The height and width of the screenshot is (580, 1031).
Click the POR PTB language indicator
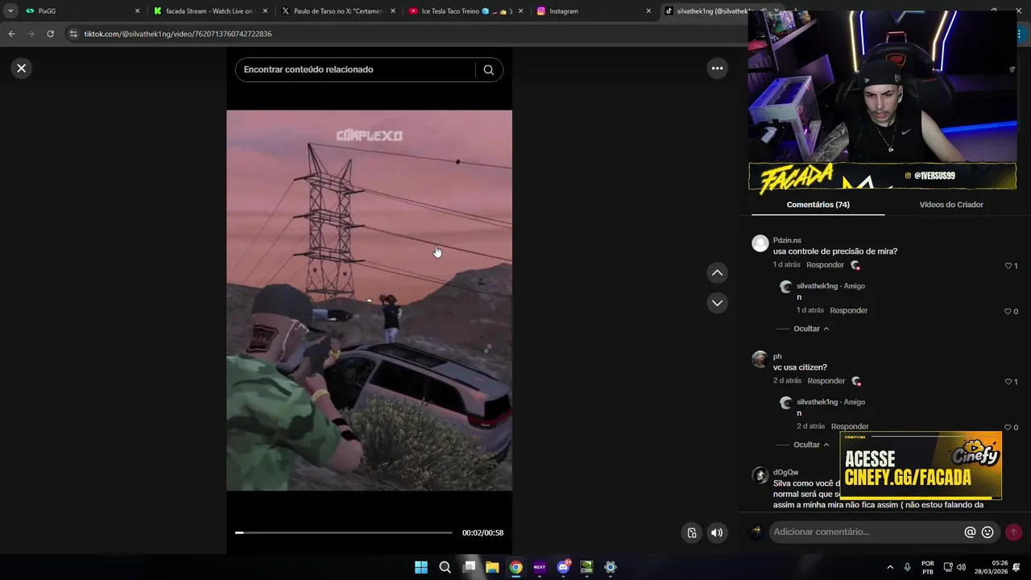pos(928,567)
